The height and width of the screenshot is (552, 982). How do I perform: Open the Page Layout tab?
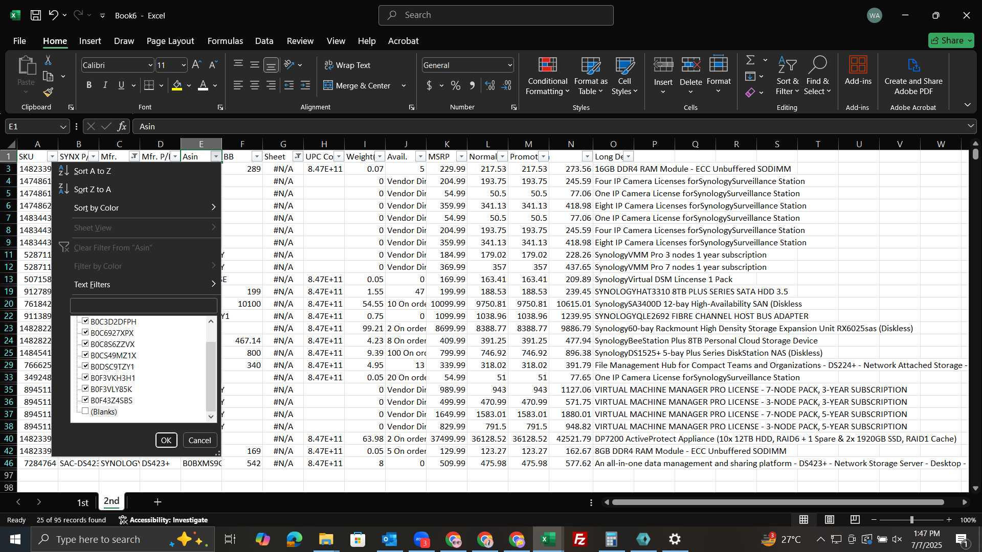tap(170, 41)
